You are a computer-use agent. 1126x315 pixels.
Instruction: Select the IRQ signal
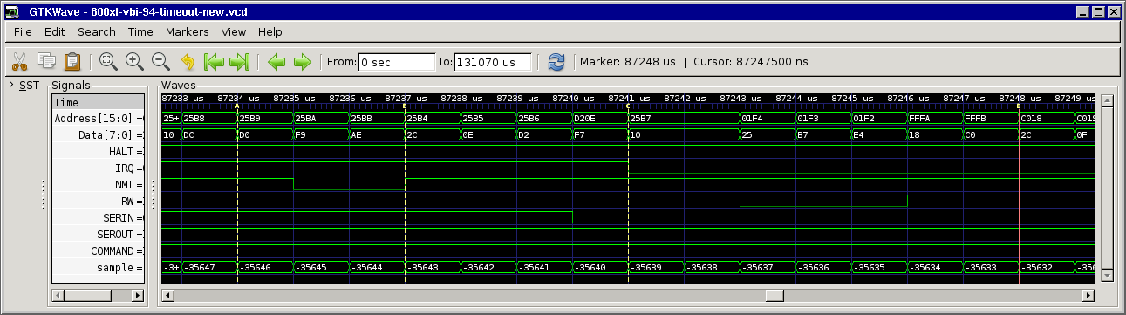pyautogui.click(x=99, y=168)
